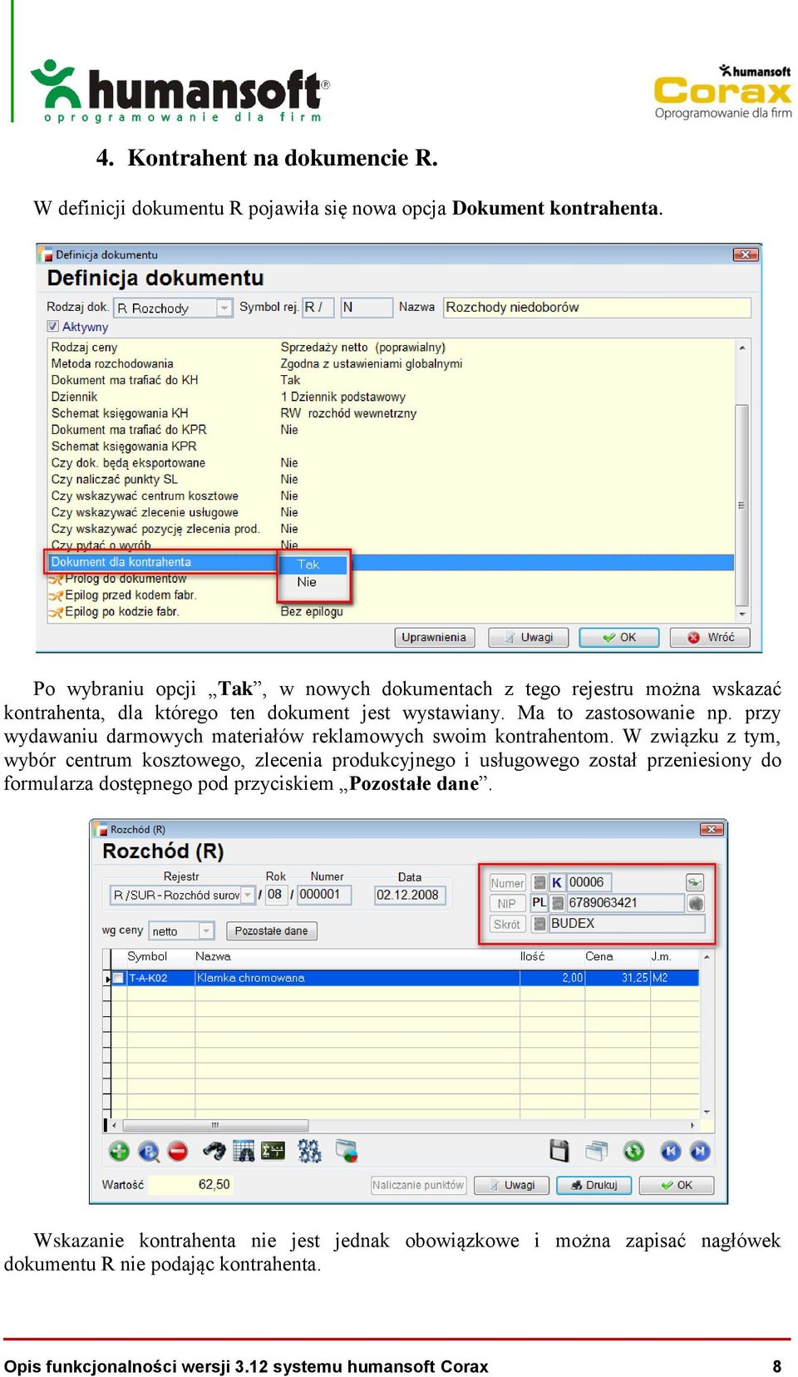Click the blue magnifier edit-item icon

pyautogui.click(x=149, y=1151)
